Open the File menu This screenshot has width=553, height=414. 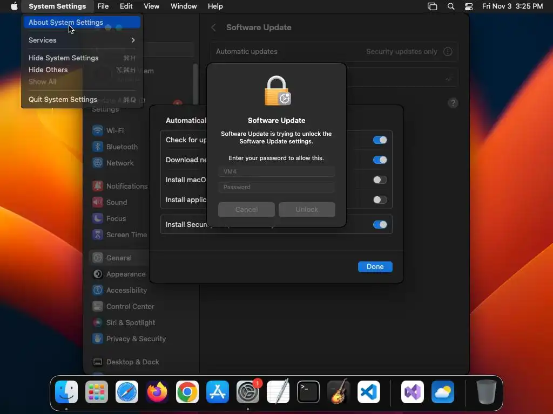coord(103,6)
